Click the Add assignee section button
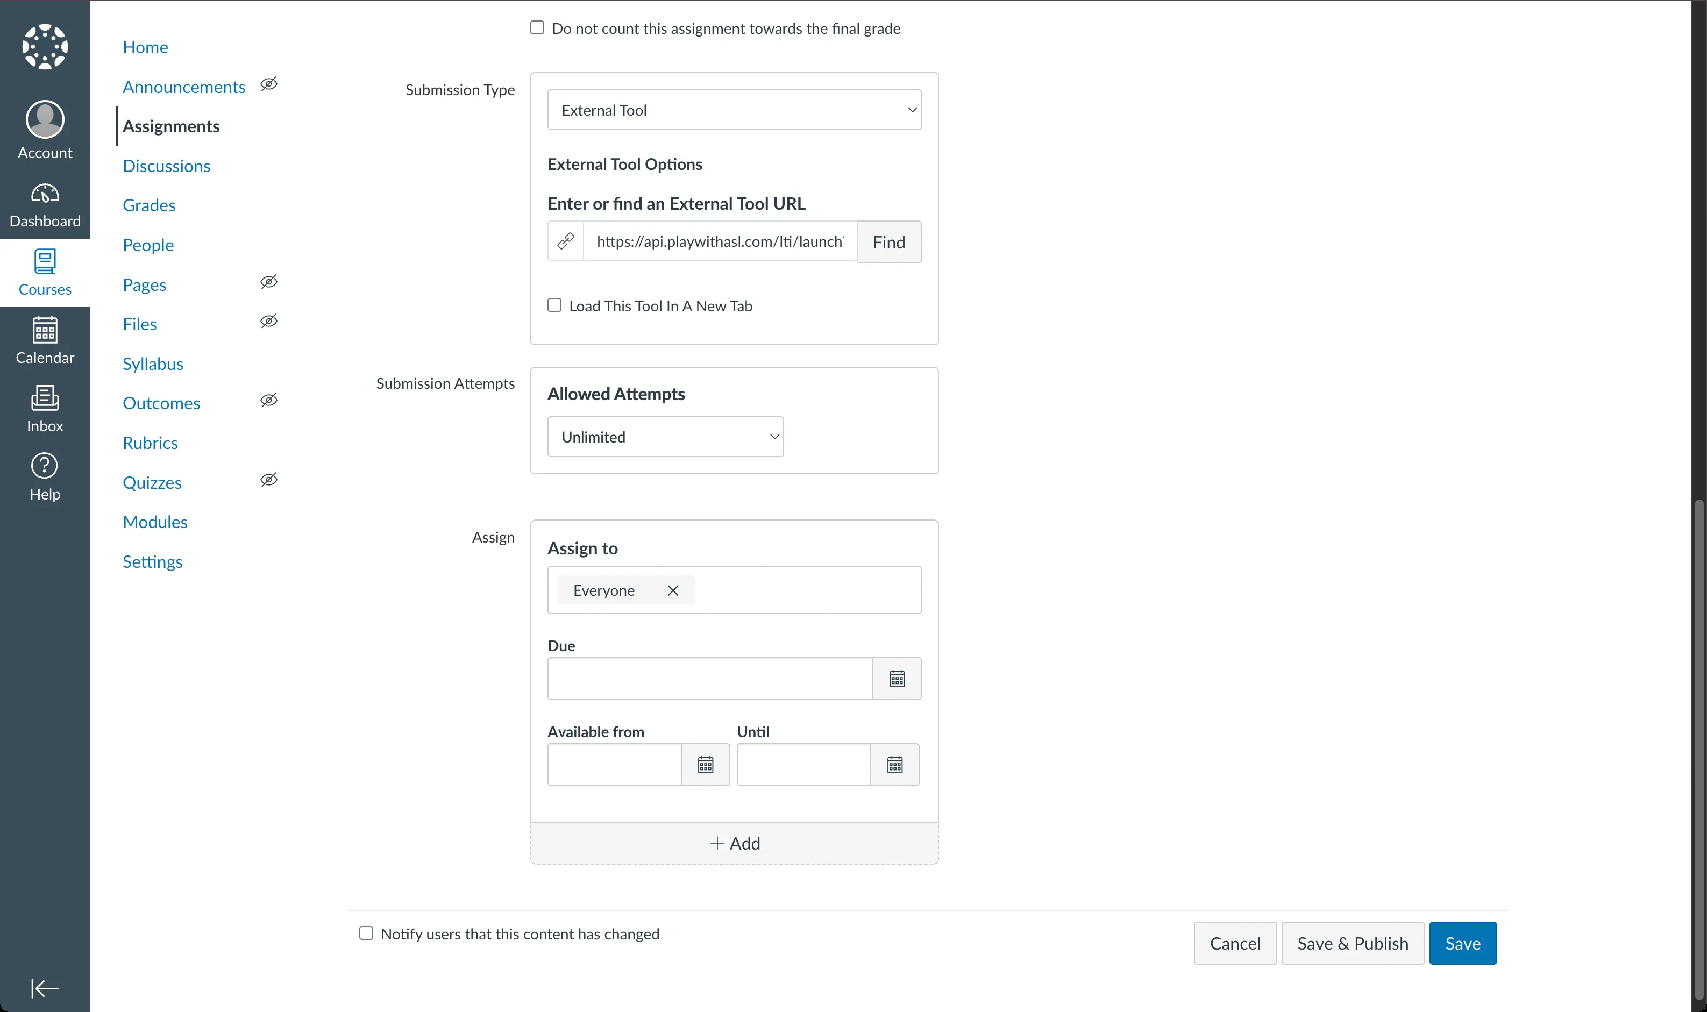Viewport: 1707px width, 1012px height. pos(735,844)
